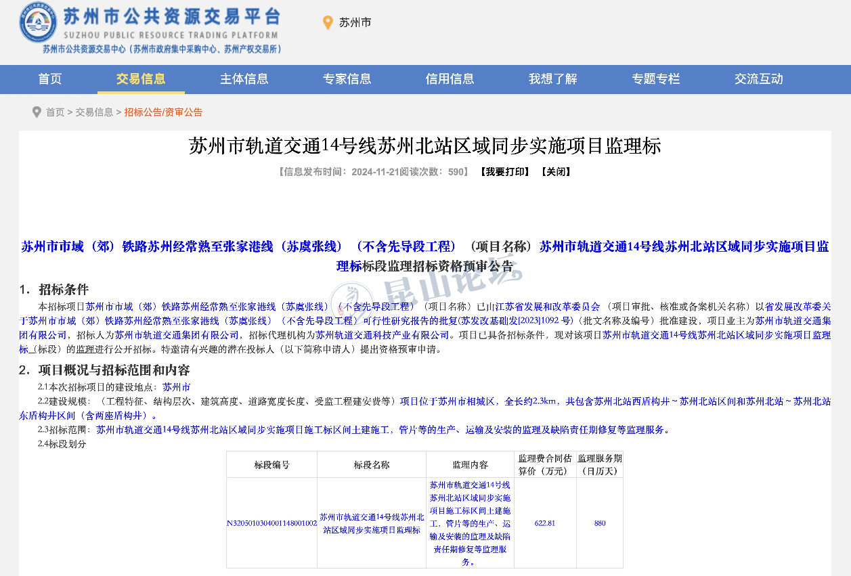Open the 专题专栏 section
The width and height of the screenshot is (851, 576).
[x=655, y=79]
